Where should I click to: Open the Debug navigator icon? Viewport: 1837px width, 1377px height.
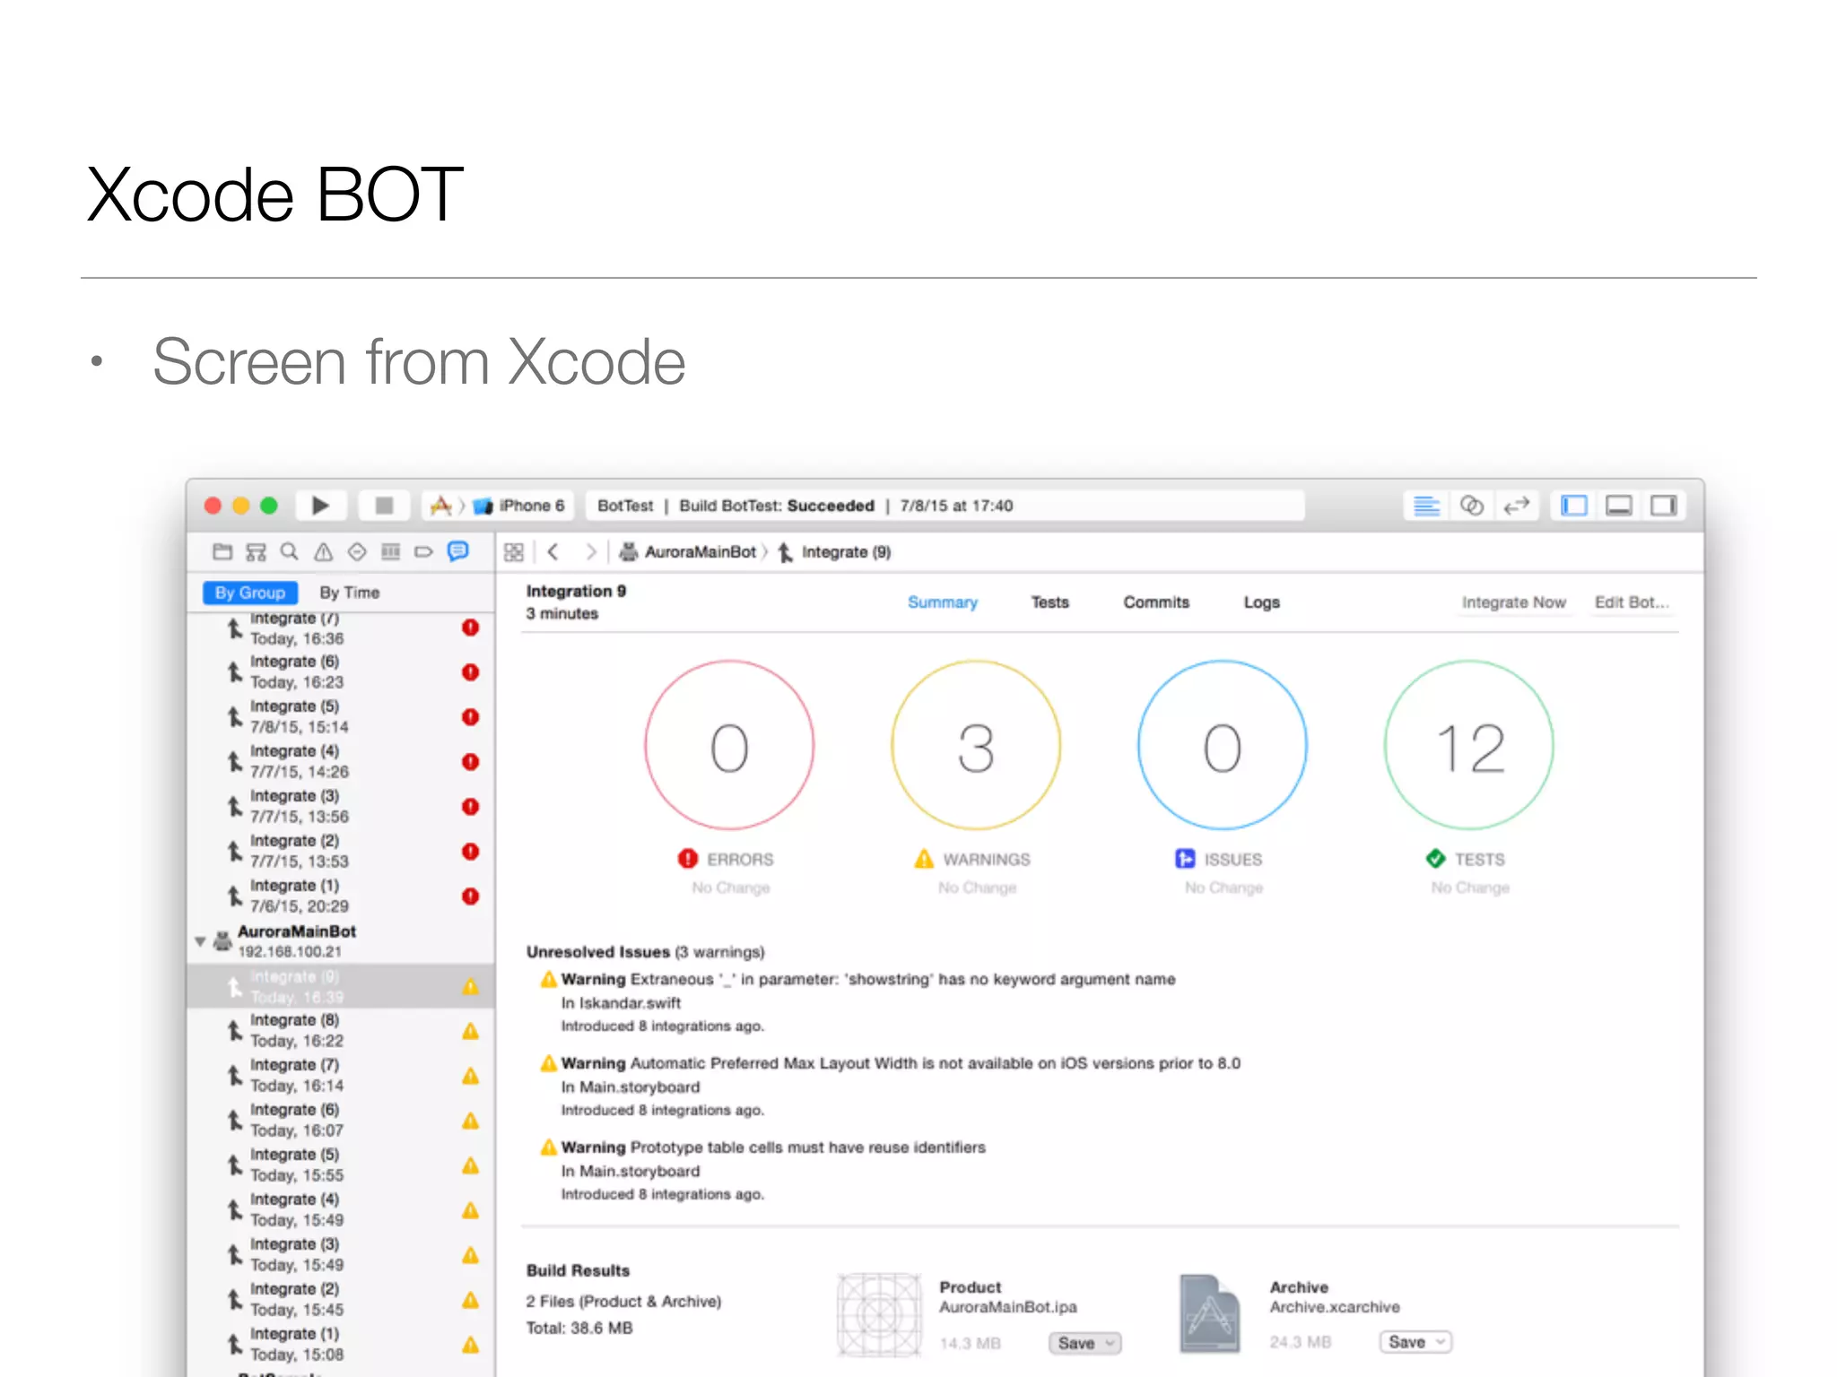coord(390,551)
